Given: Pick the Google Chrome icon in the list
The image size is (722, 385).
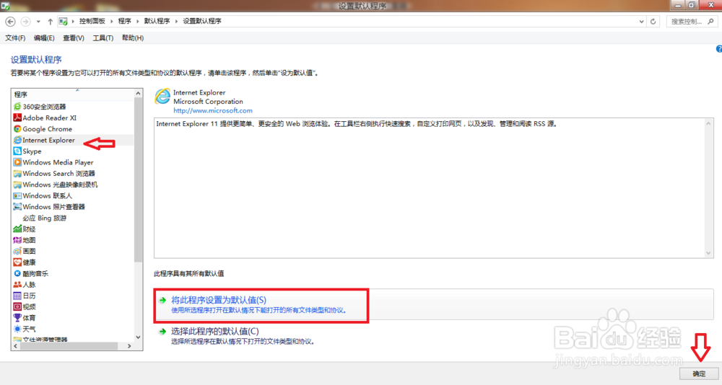Looking at the screenshot, I should tap(17, 129).
